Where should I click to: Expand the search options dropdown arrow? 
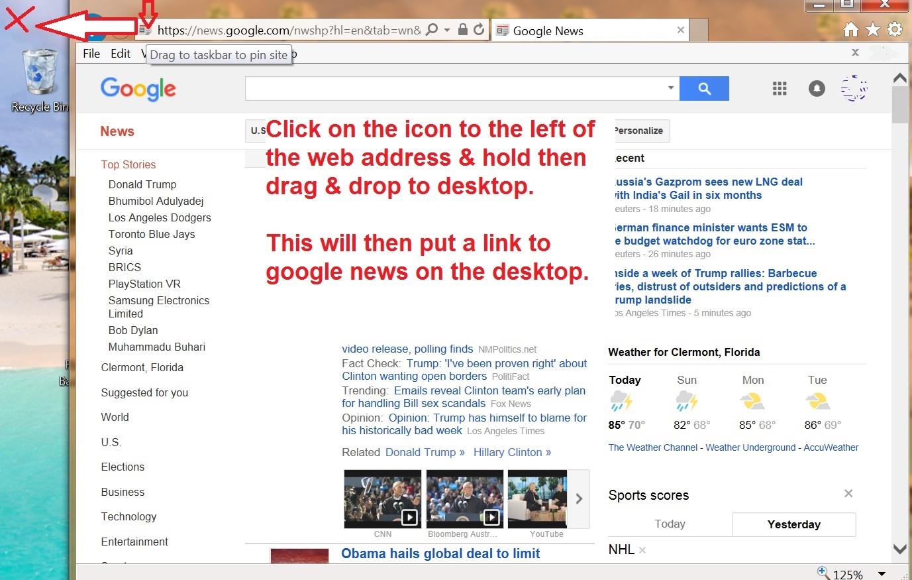point(670,88)
